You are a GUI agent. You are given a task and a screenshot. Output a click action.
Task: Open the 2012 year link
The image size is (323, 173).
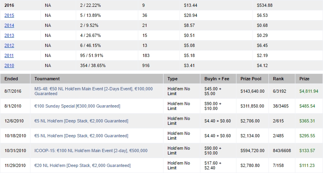(x=9, y=45)
